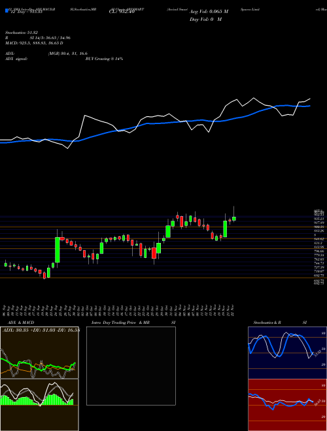Click the 779.34 price axis label
This screenshot has width=327, height=431.
tap(318, 255)
